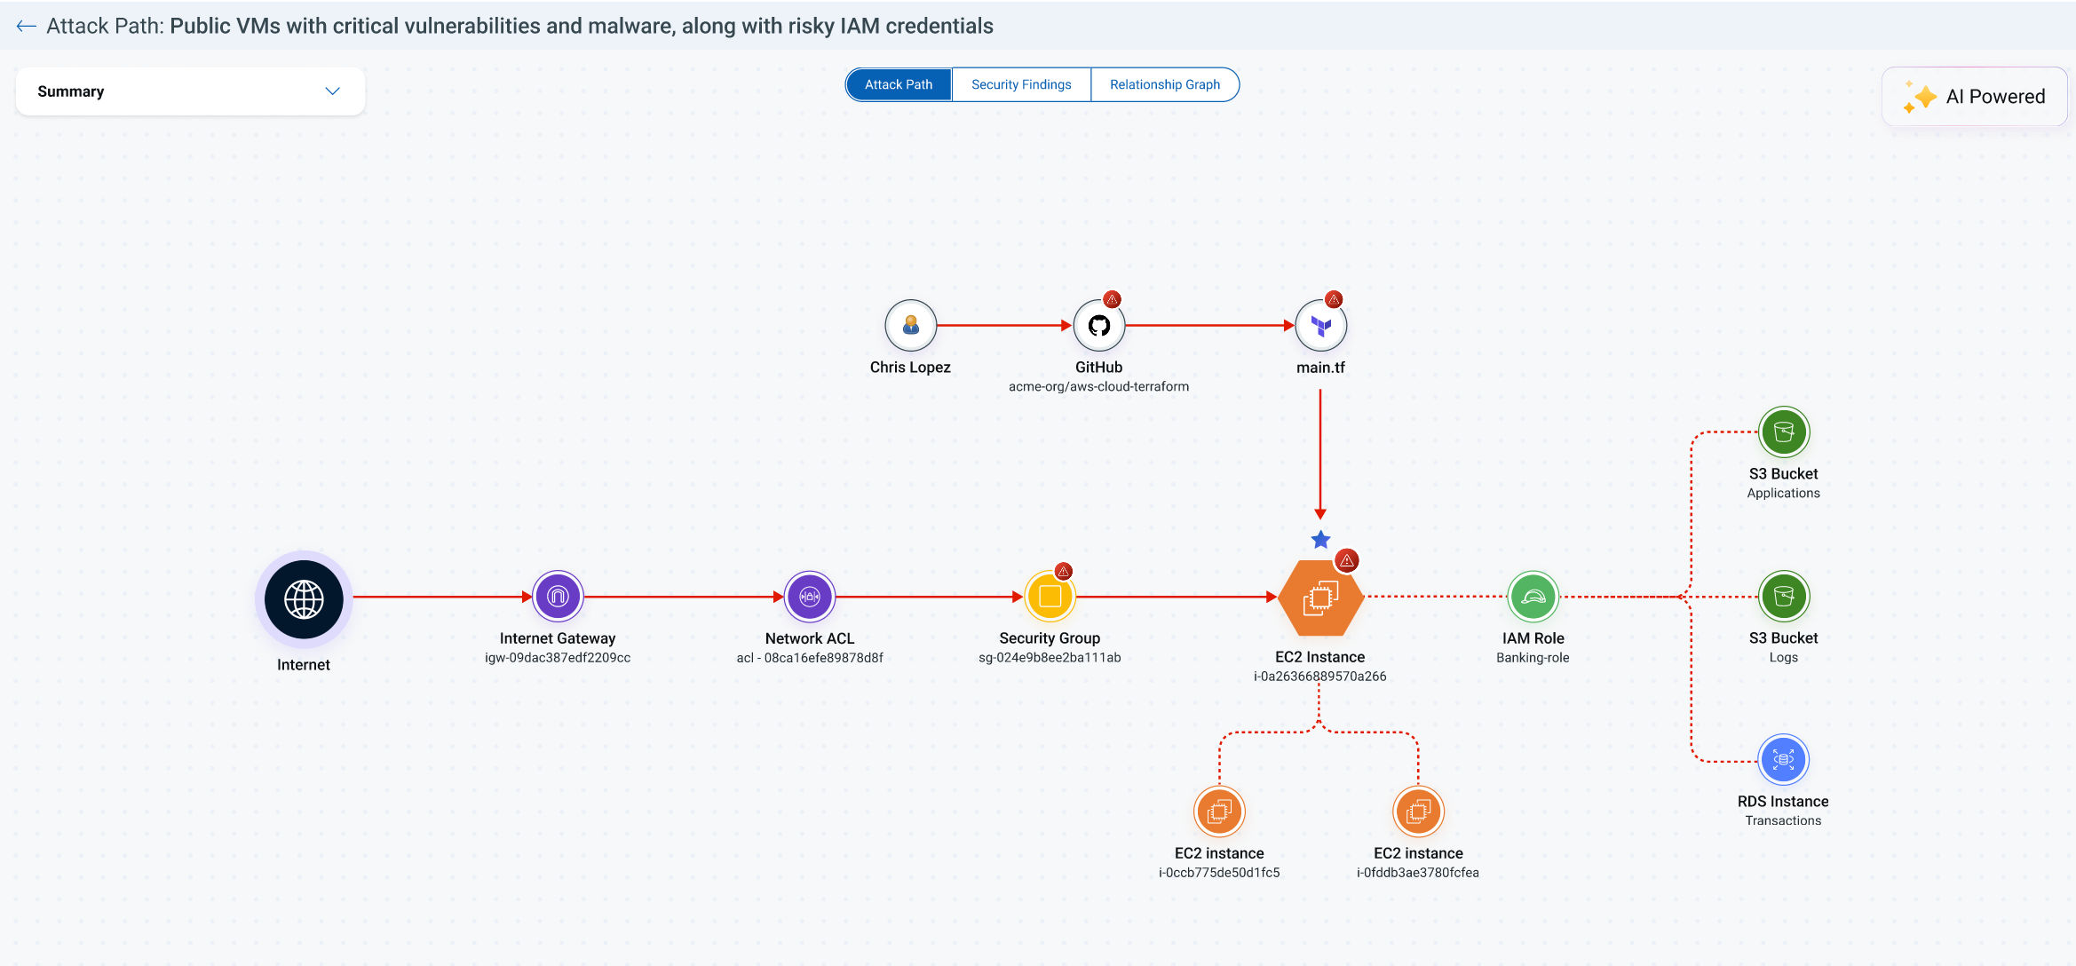Image resolution: width=2076 pixels, height=966 pixels.
Task: Click the IAM Role Banking-role icon
Action: [x=1533, y=596]
